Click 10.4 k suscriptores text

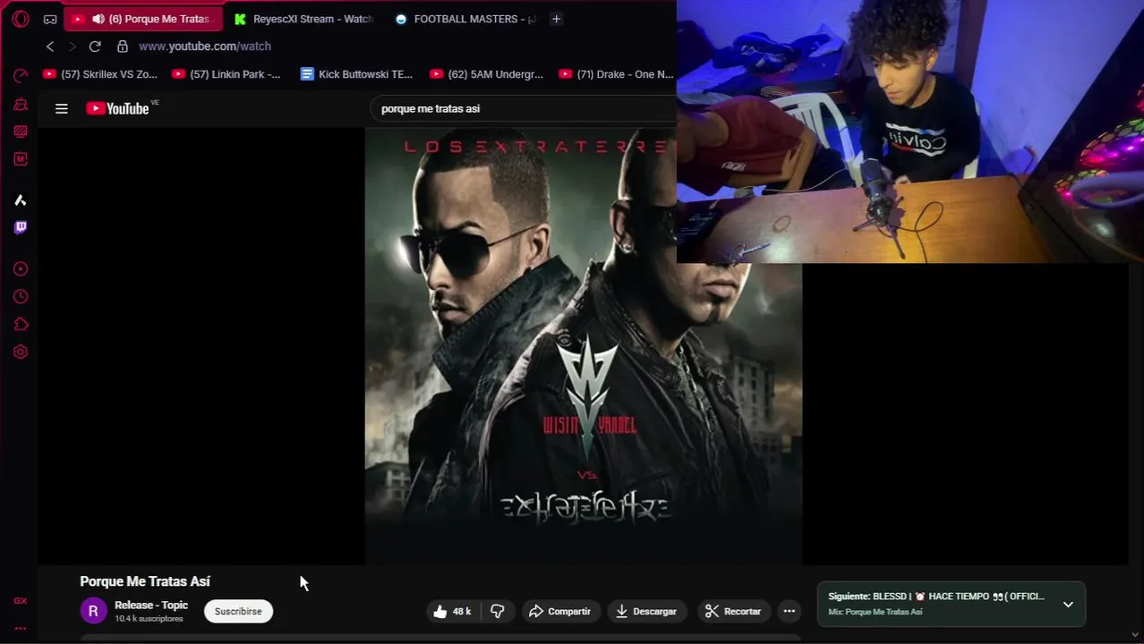[x=149, y=619]
